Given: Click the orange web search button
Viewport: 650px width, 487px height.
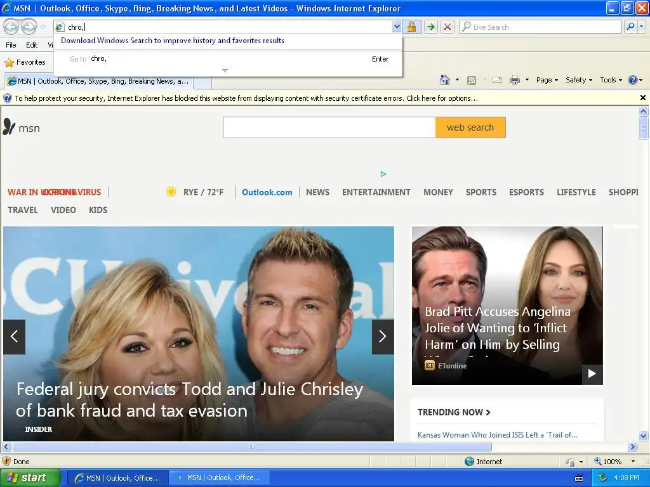Looking at the screenshot, I should [470, 127].
